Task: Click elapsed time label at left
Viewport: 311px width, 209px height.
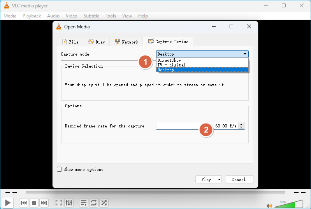Action: [11, 193]
